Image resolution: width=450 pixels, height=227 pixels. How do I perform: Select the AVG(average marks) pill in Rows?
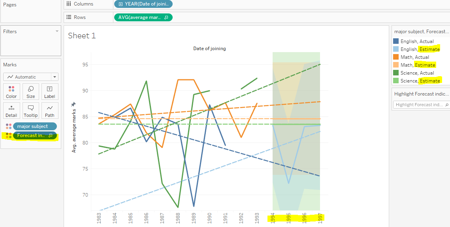pyautogui.click(x=143, y=17)
